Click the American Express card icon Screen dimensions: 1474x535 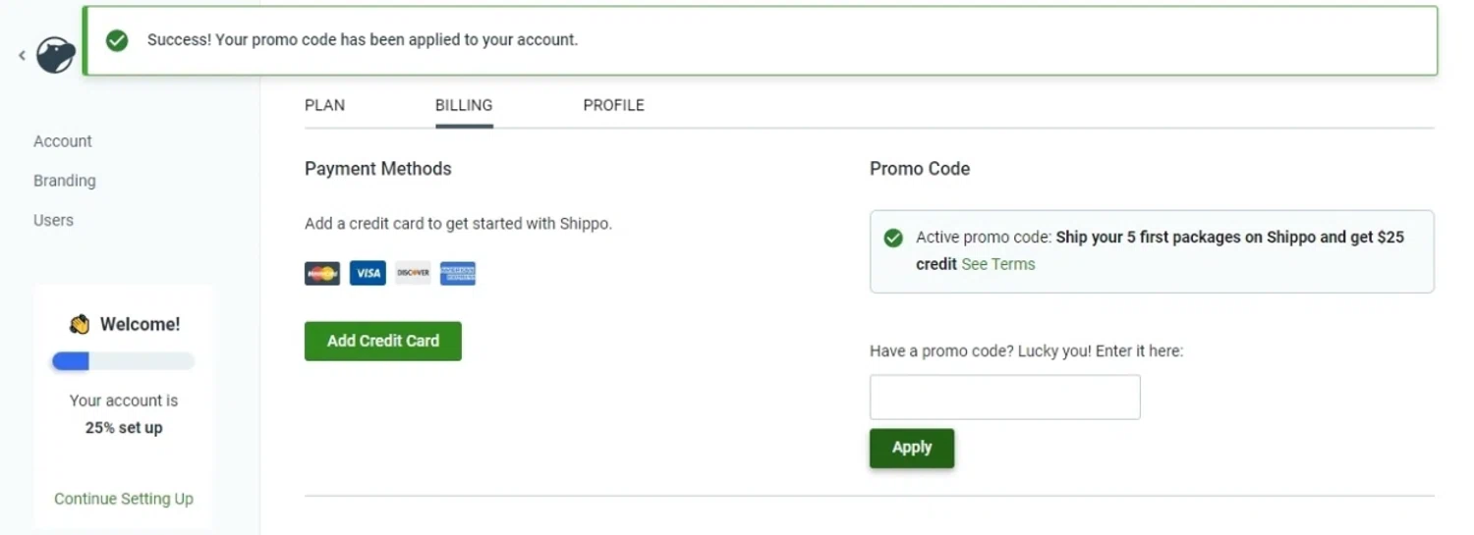tap(458, 274)
